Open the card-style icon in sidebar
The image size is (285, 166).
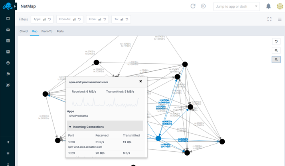[8, 52]
